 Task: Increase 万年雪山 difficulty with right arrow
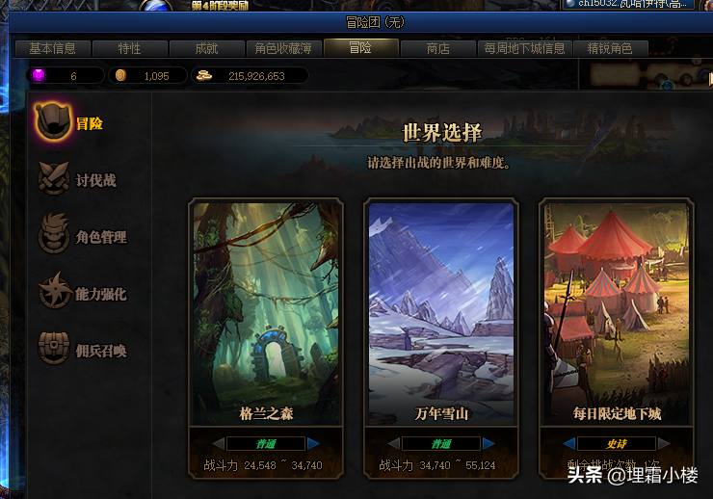tap(489, 443)
